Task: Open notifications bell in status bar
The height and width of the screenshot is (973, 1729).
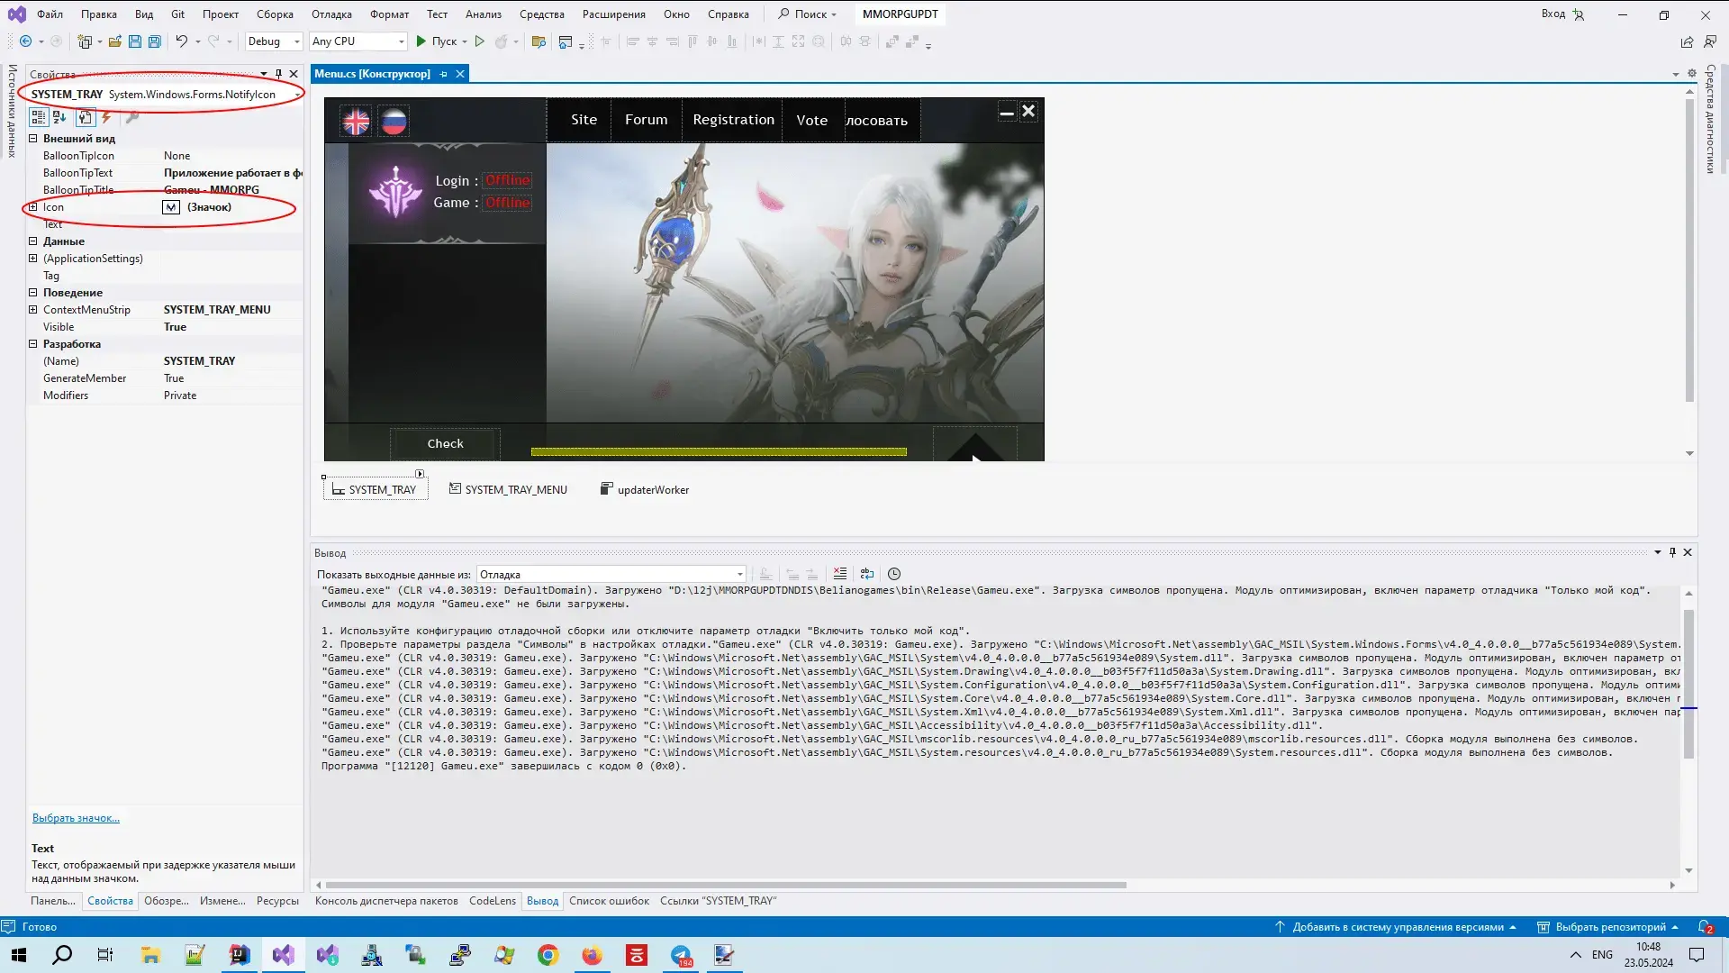Action: pyautogui.click(x=1705, y=927)
